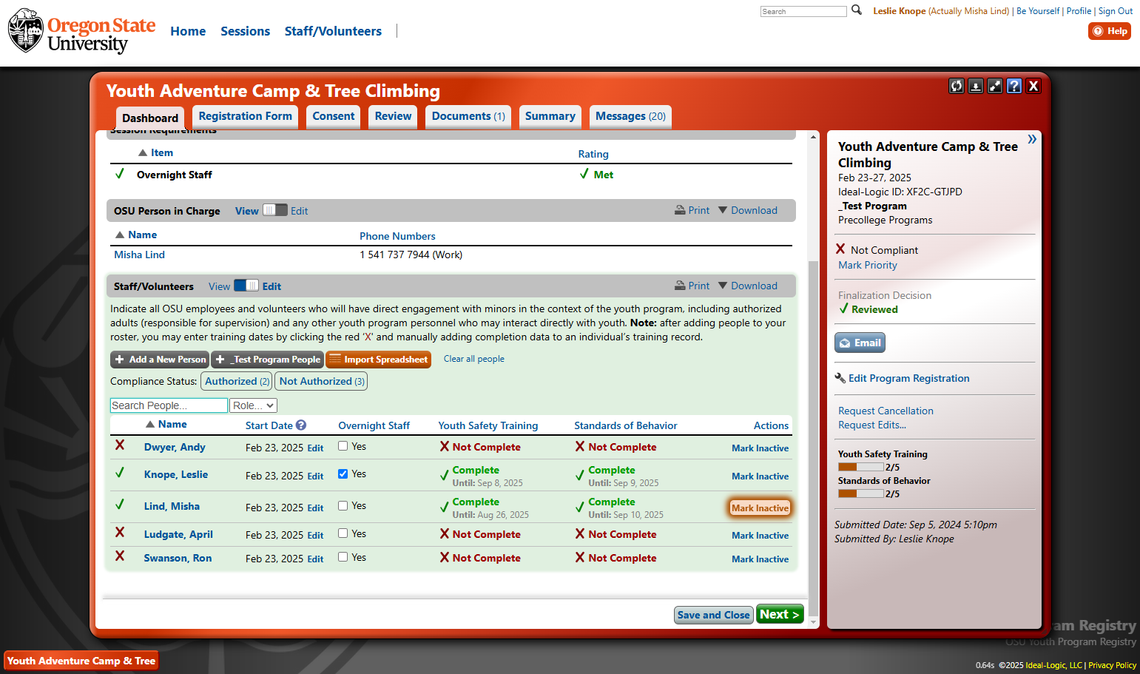
Task: Open the Download menu in OSU Person in Charge
Action: coord(748,210)
